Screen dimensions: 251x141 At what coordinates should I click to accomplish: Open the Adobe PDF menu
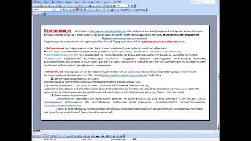coord(117,2)
